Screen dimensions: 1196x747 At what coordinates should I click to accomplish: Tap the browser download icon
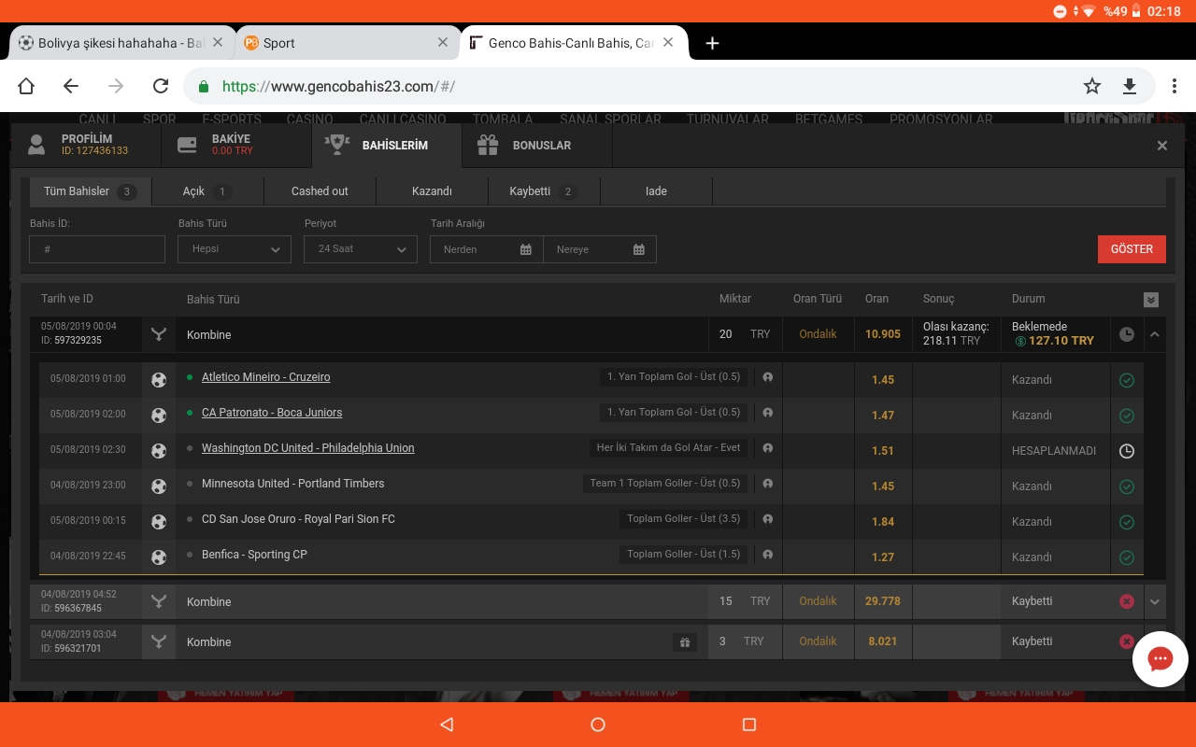[x=1130, y=87]
